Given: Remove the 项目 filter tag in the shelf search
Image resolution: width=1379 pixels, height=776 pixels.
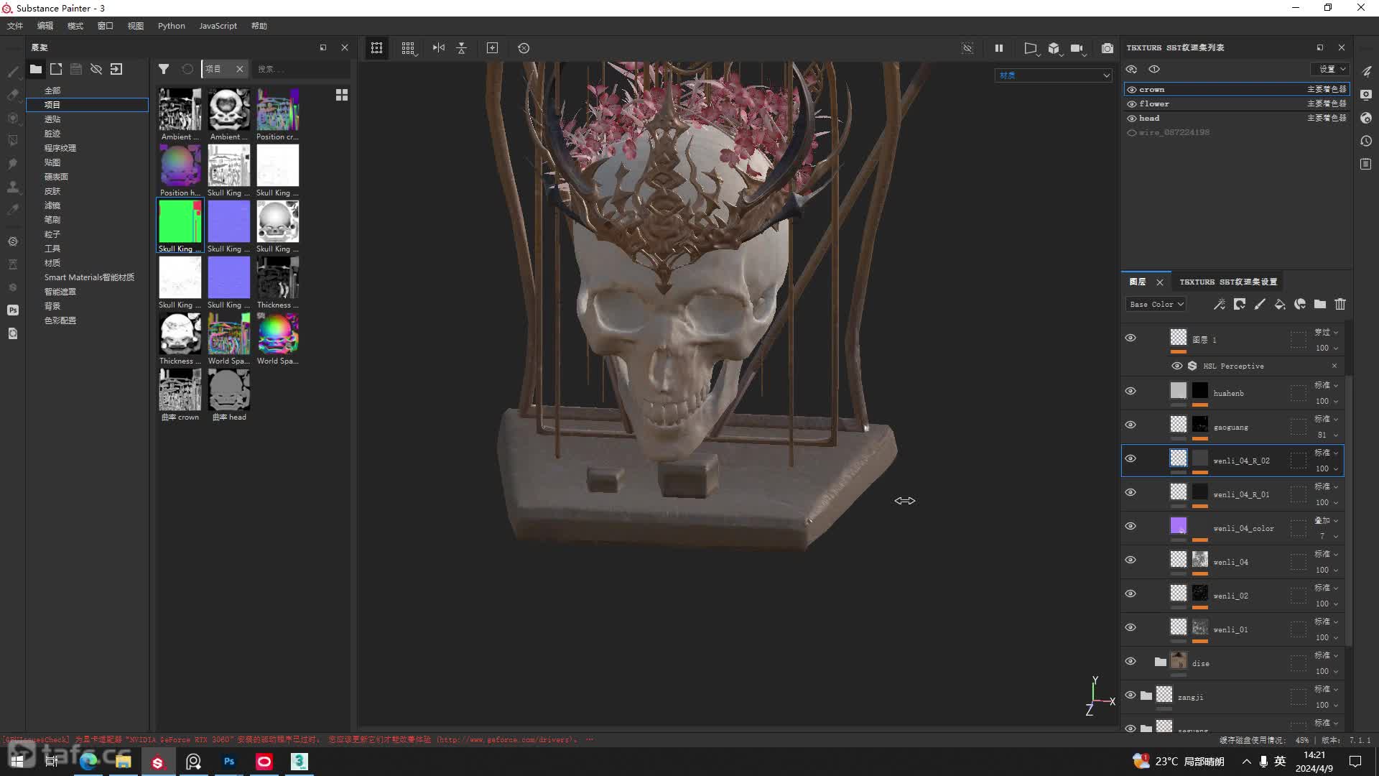Looking at the screenshot, I should [240, 69].
